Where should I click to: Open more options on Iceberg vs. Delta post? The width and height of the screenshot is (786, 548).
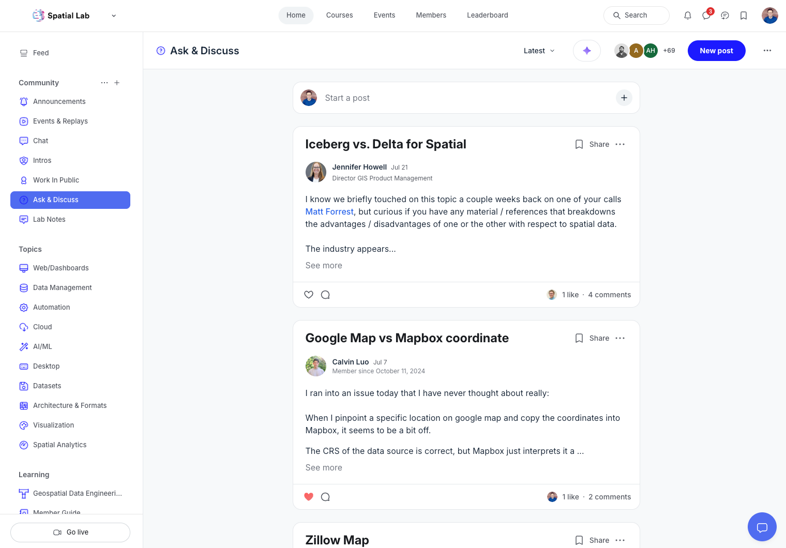(620, 144)
